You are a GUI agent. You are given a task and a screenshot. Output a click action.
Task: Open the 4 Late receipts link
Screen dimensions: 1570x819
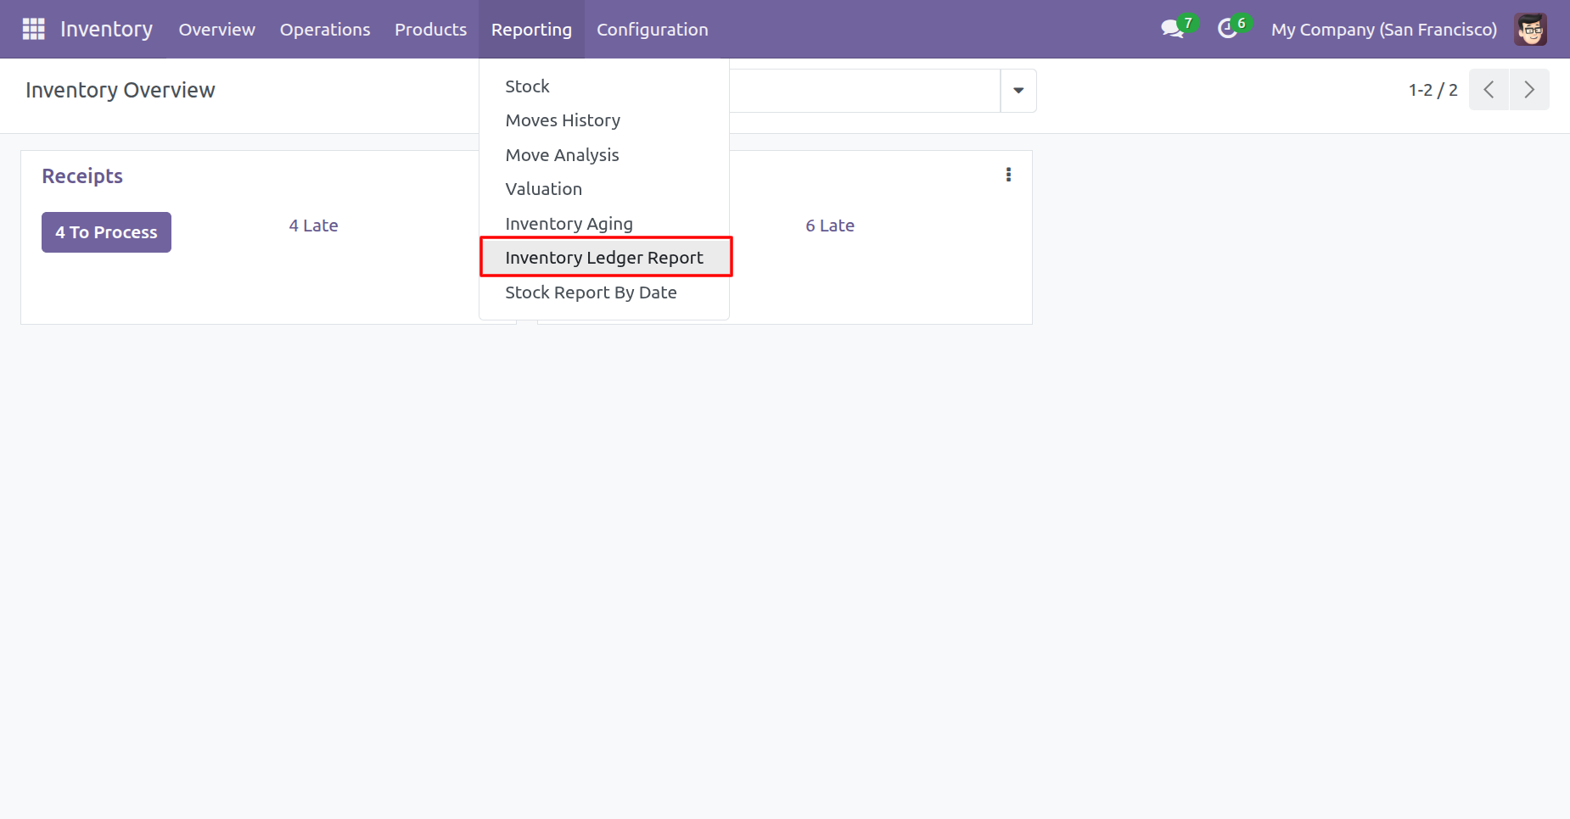tap(313, 226)
